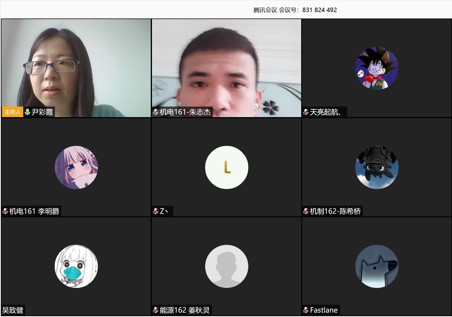Click the masked anime girl avatar of 吴致健
The height and width of the screenshot is (317, 452).
point(76,266)
